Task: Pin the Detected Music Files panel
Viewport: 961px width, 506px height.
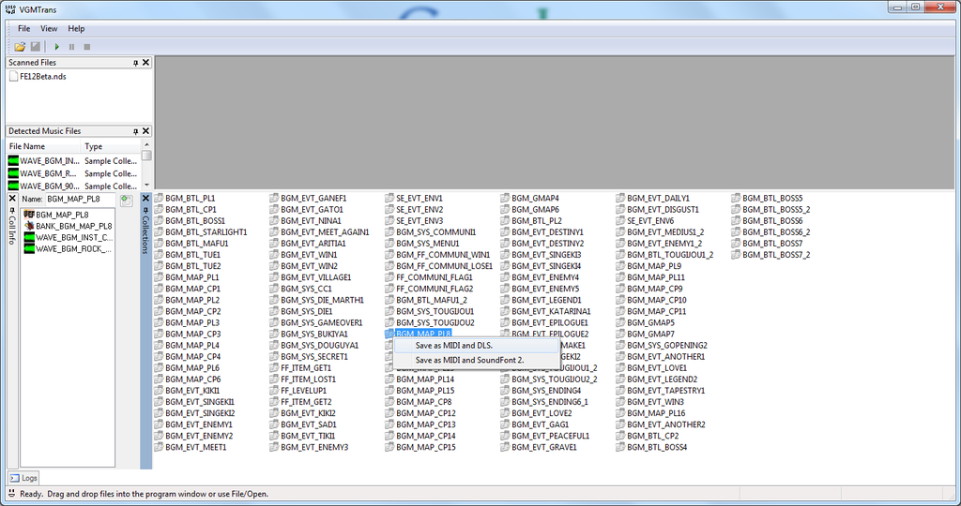Action: point(135,131)
